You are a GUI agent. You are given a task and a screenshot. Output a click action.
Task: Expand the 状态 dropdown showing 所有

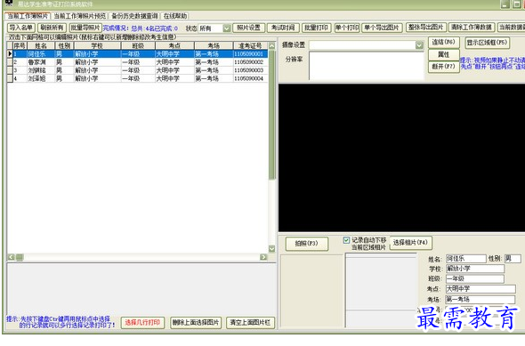(227, 28)
